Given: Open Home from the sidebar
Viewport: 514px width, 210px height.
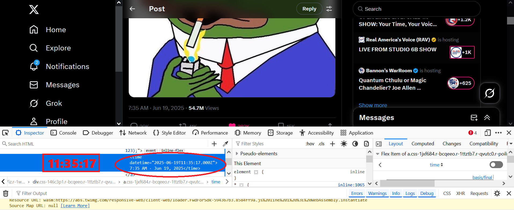Looking at the screenshot, I should coord(48,30).
